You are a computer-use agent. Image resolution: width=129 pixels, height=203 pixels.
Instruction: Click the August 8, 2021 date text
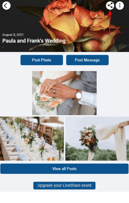13,35
